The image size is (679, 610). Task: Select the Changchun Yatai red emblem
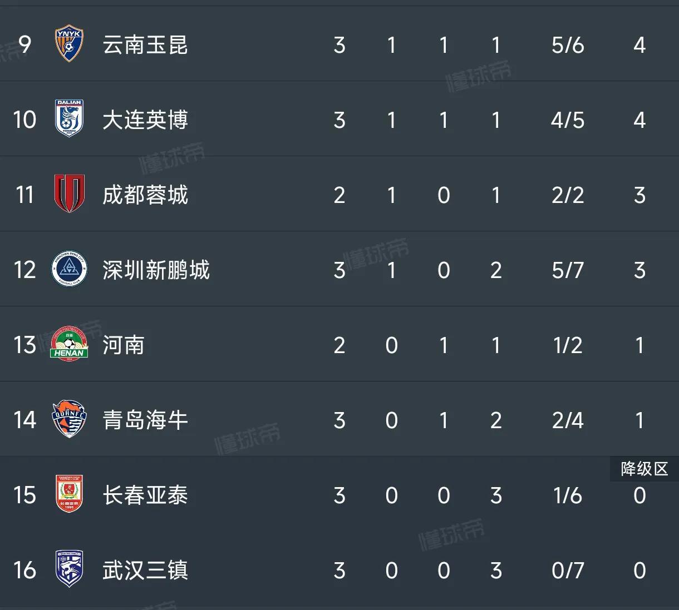tap(69, 494)
